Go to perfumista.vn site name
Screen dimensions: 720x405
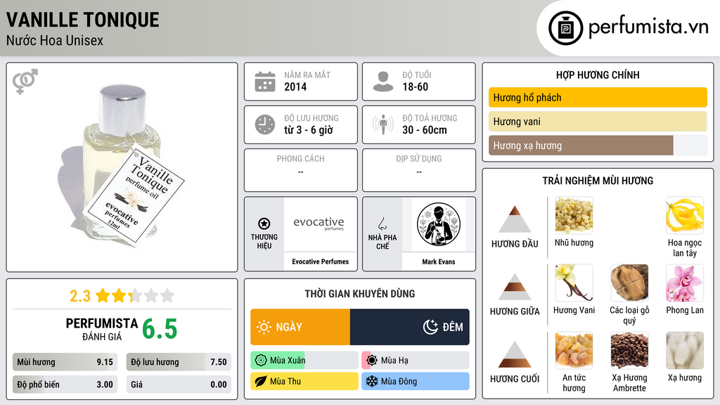(x=648, y=27)
